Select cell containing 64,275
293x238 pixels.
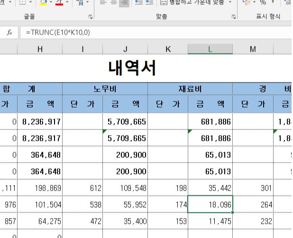pos(40,221)
